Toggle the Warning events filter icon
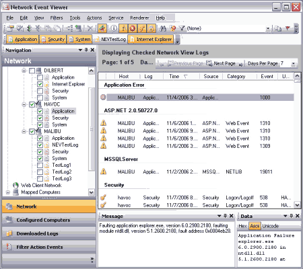Viewport: 303px width, 269px height. pyautogui.click(x=123, y=28)
